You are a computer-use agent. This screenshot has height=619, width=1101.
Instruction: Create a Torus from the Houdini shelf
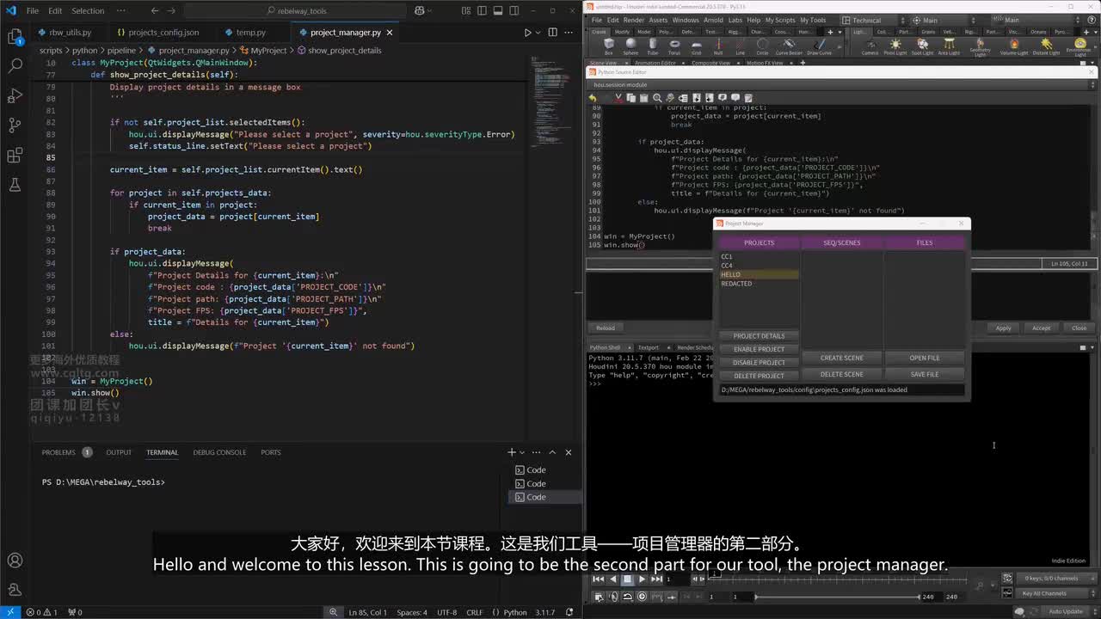(674, 46)
